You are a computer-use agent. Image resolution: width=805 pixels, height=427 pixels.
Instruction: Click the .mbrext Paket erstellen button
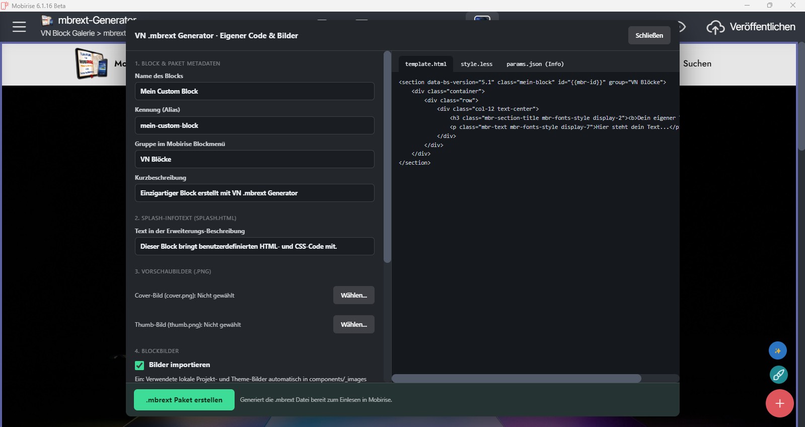pos(184,400)
